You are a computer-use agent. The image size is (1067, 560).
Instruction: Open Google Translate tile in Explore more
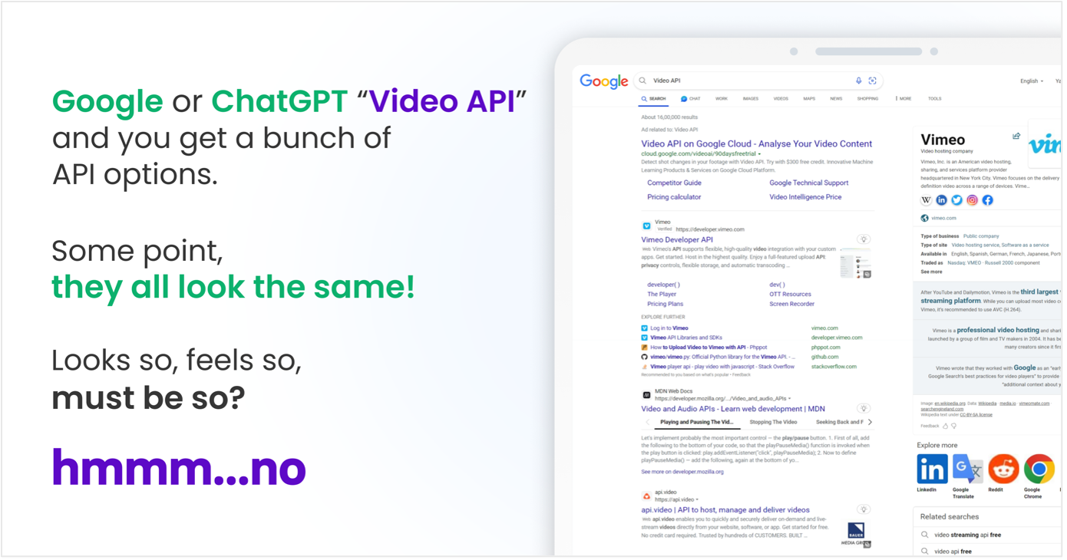coord(967,469)
